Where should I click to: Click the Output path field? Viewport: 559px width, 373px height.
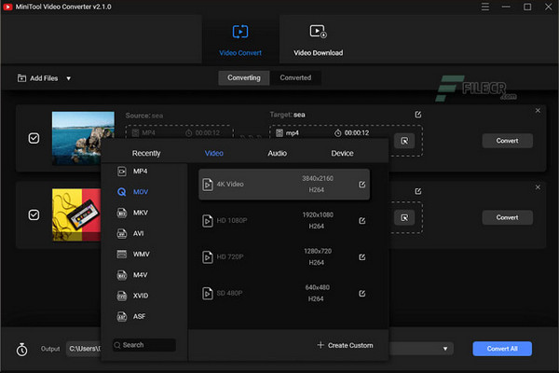tap(84, 349)
